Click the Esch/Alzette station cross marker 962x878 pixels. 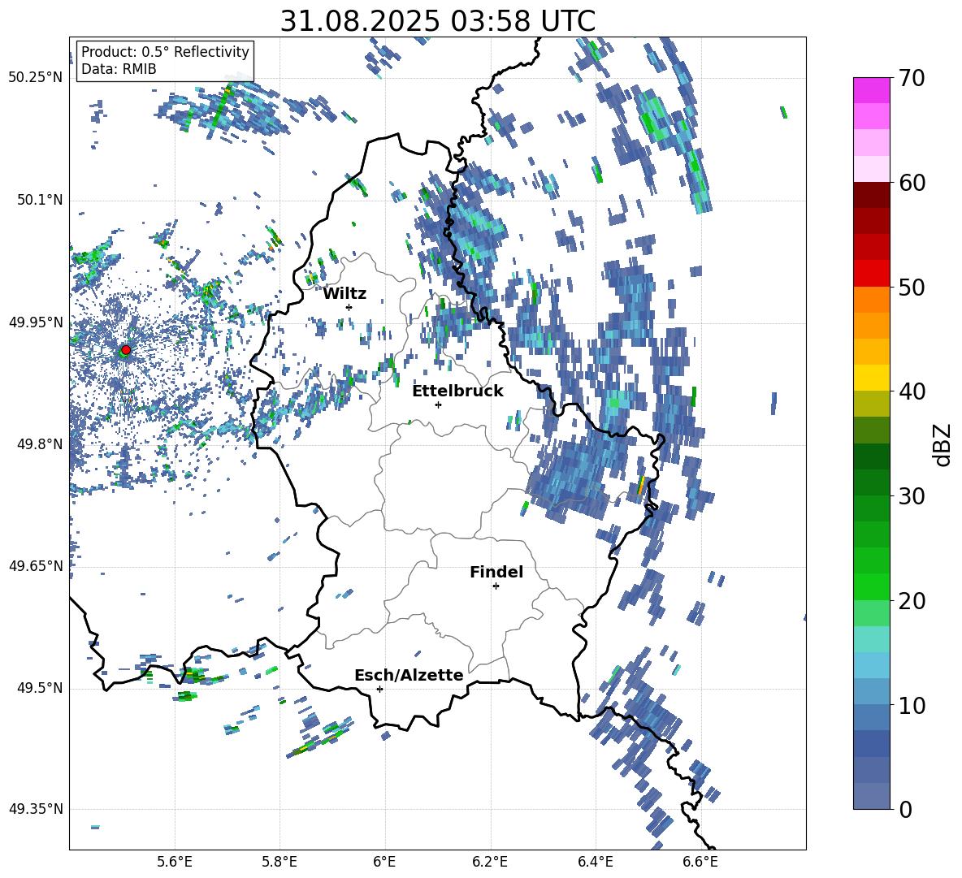(x=379, y=689)
